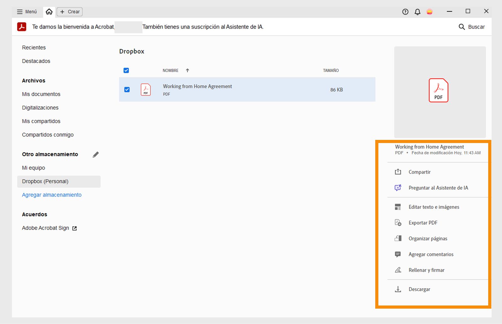
Task: Select Editar texto e imágenes
Action: tap(434, 207)
